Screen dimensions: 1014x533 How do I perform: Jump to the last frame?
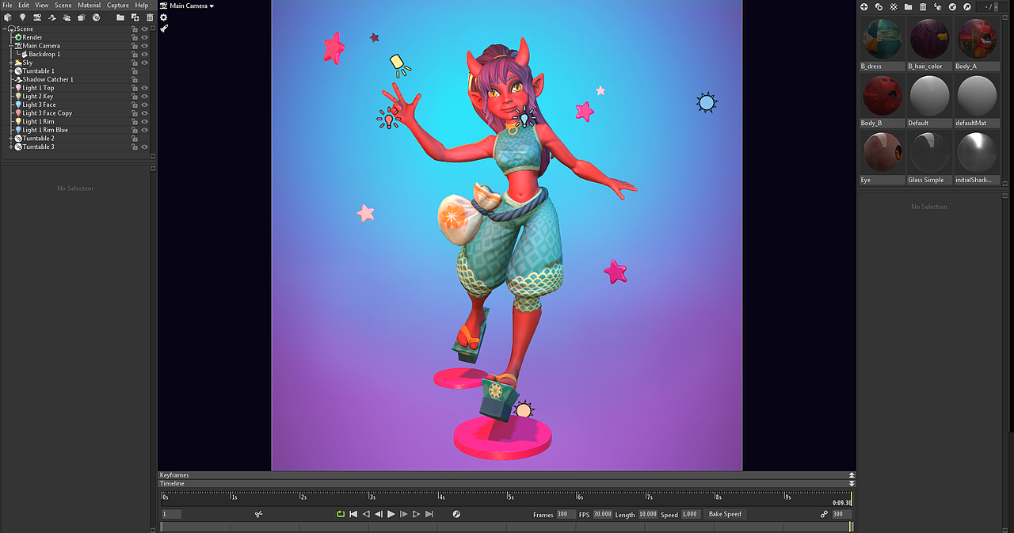click(x=429, y=514)
